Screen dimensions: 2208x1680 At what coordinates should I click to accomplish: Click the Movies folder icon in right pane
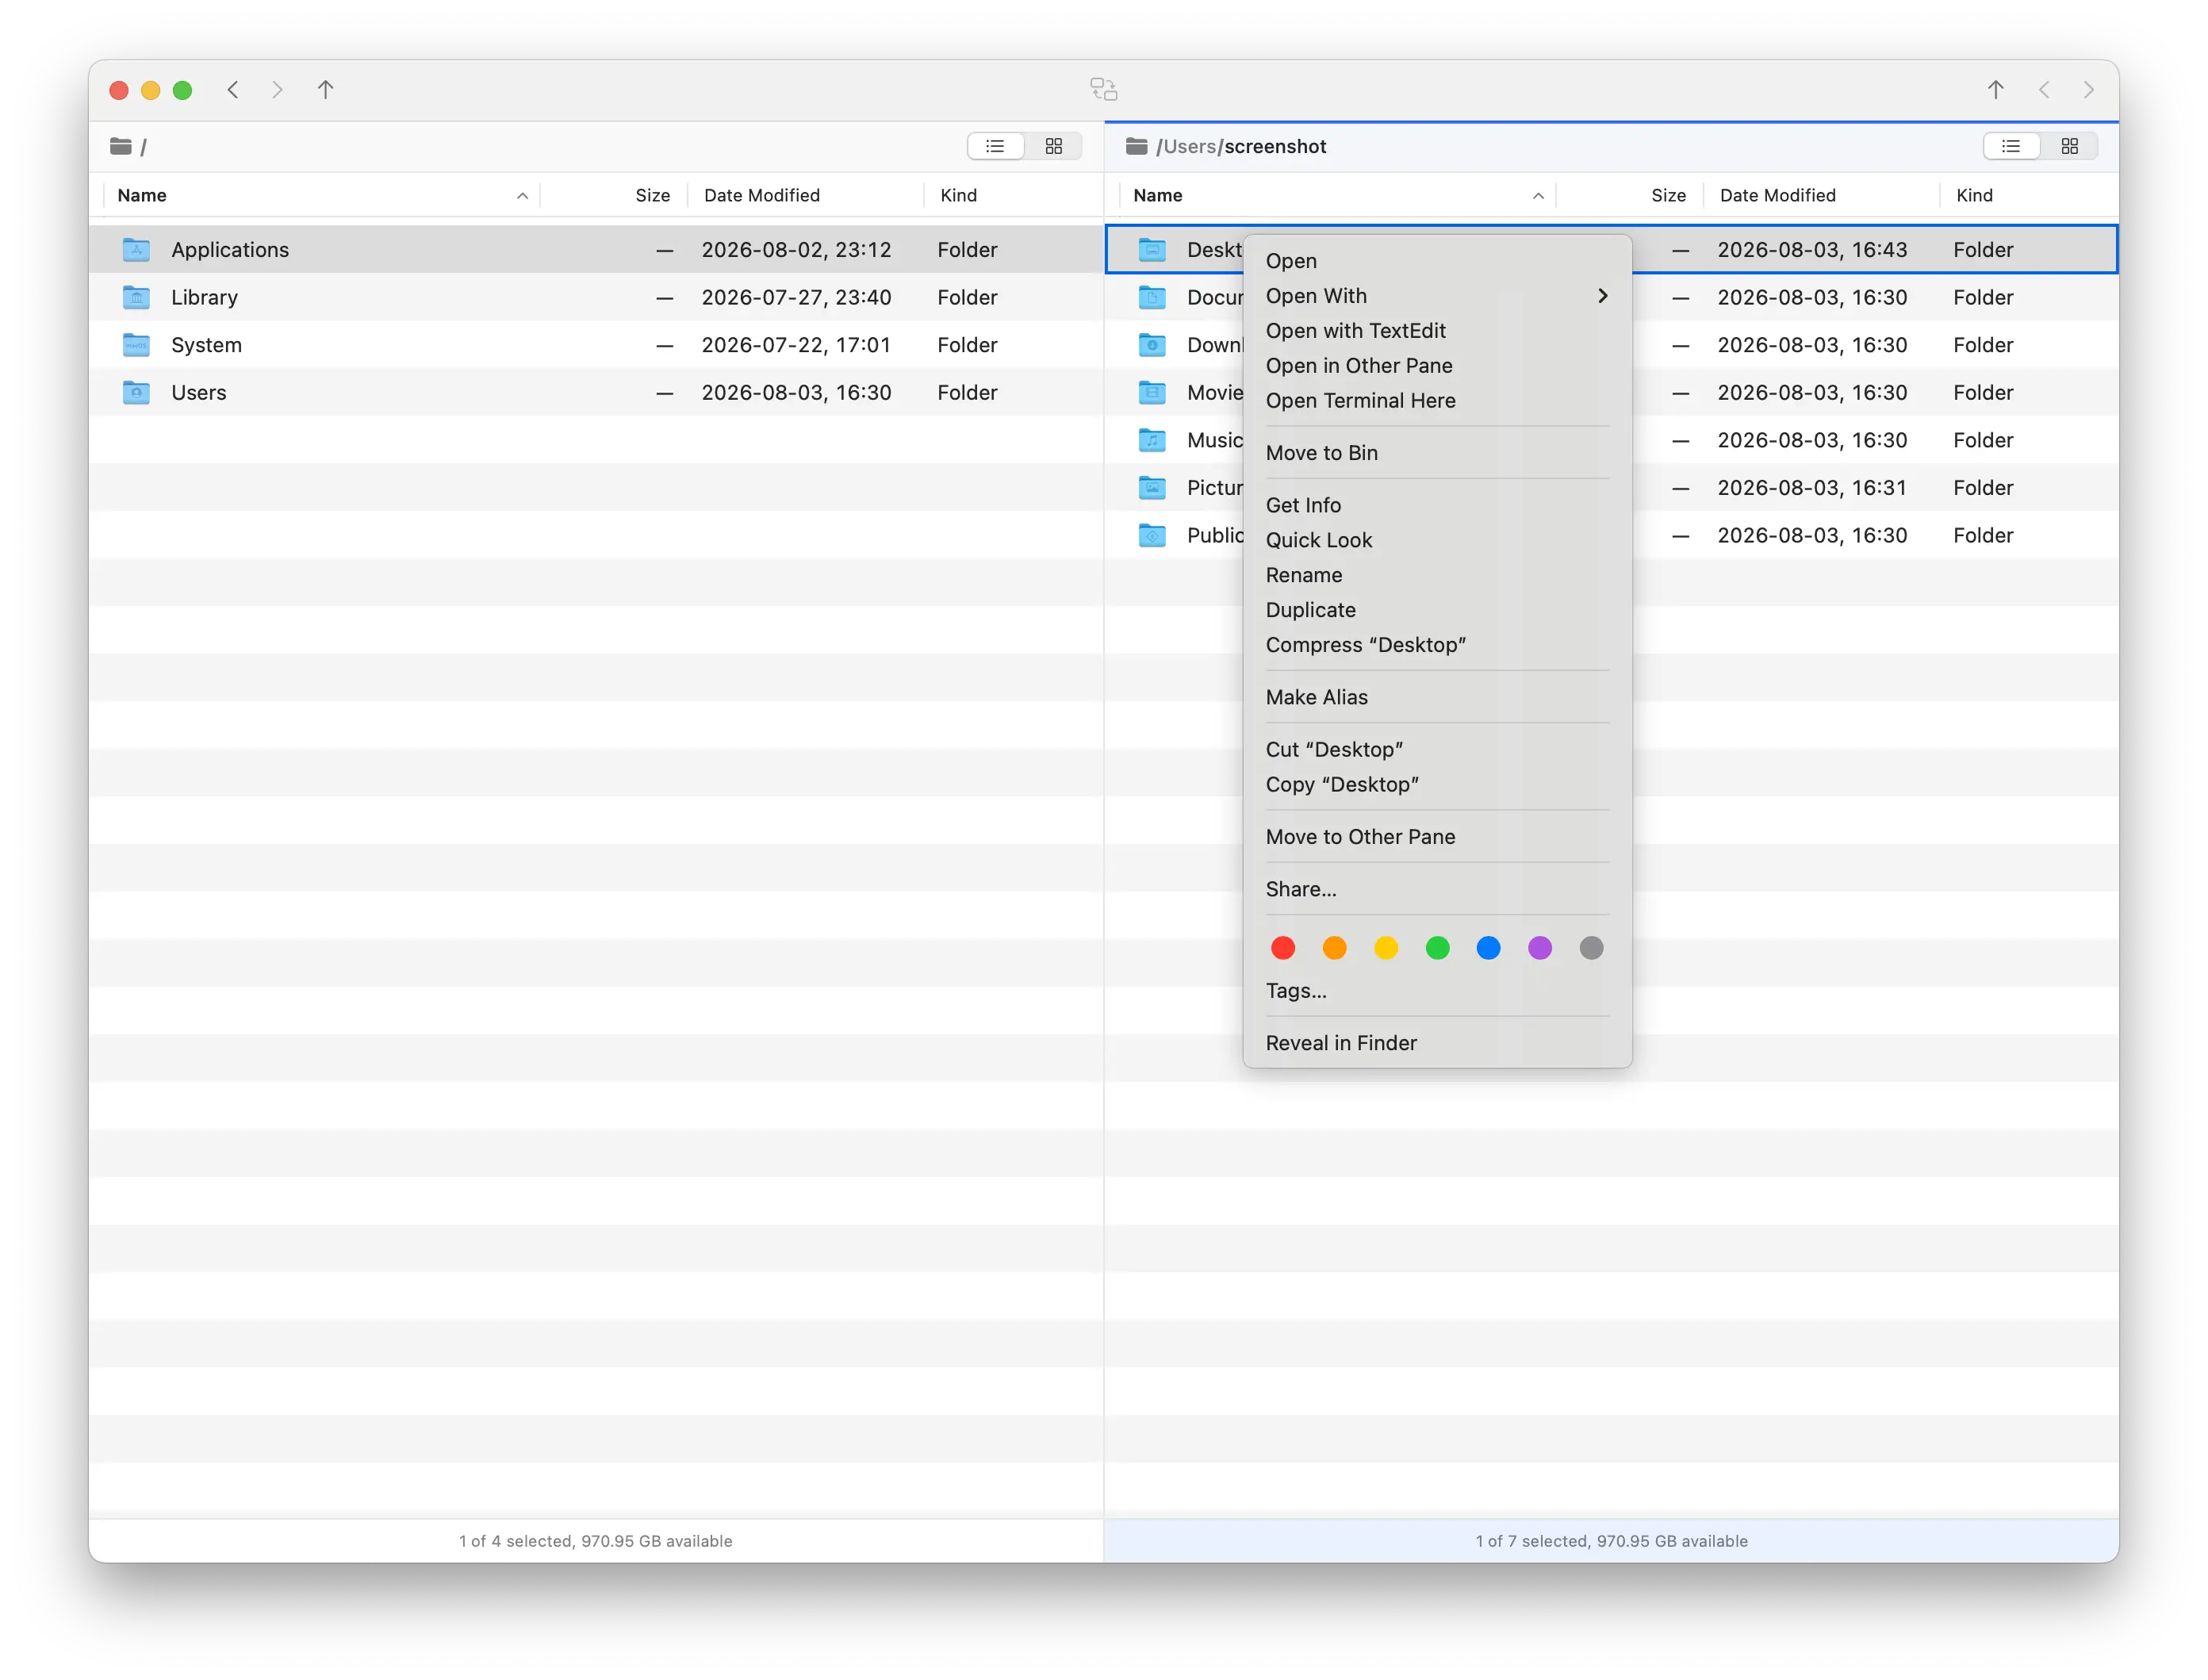(x=1152, y=392)
